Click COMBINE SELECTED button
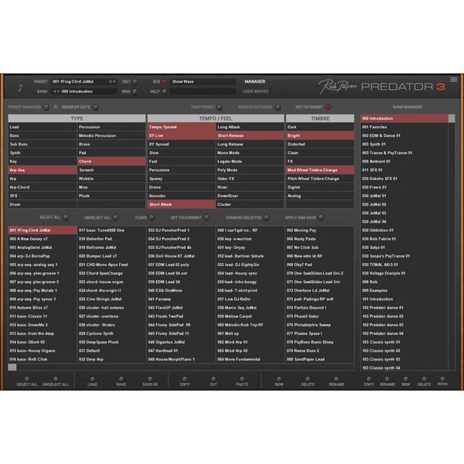This screenshot has height=464, width=464. (x=266, y=217)
